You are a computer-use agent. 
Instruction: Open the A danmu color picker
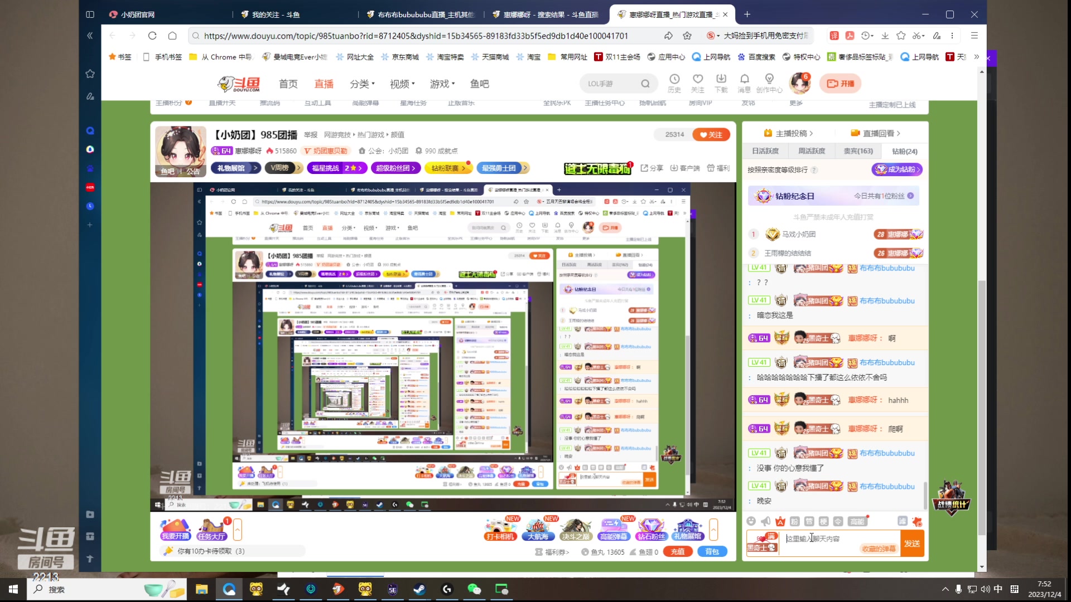pyautogui.click(x=780, y=521)
